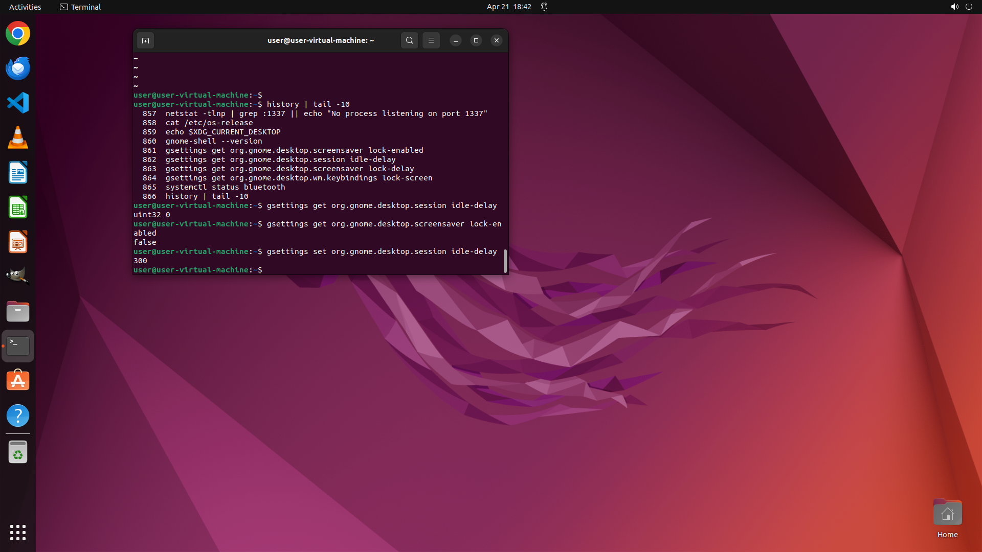Click the terminal scrollbar handle
The image size is (982, 552).
(505, 261)
